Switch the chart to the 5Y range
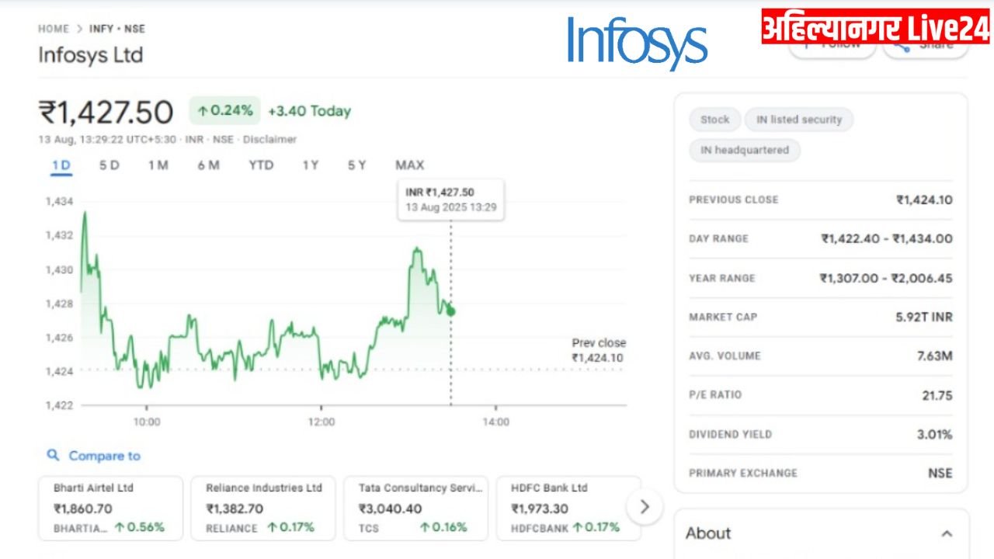 tap(356, 165)
